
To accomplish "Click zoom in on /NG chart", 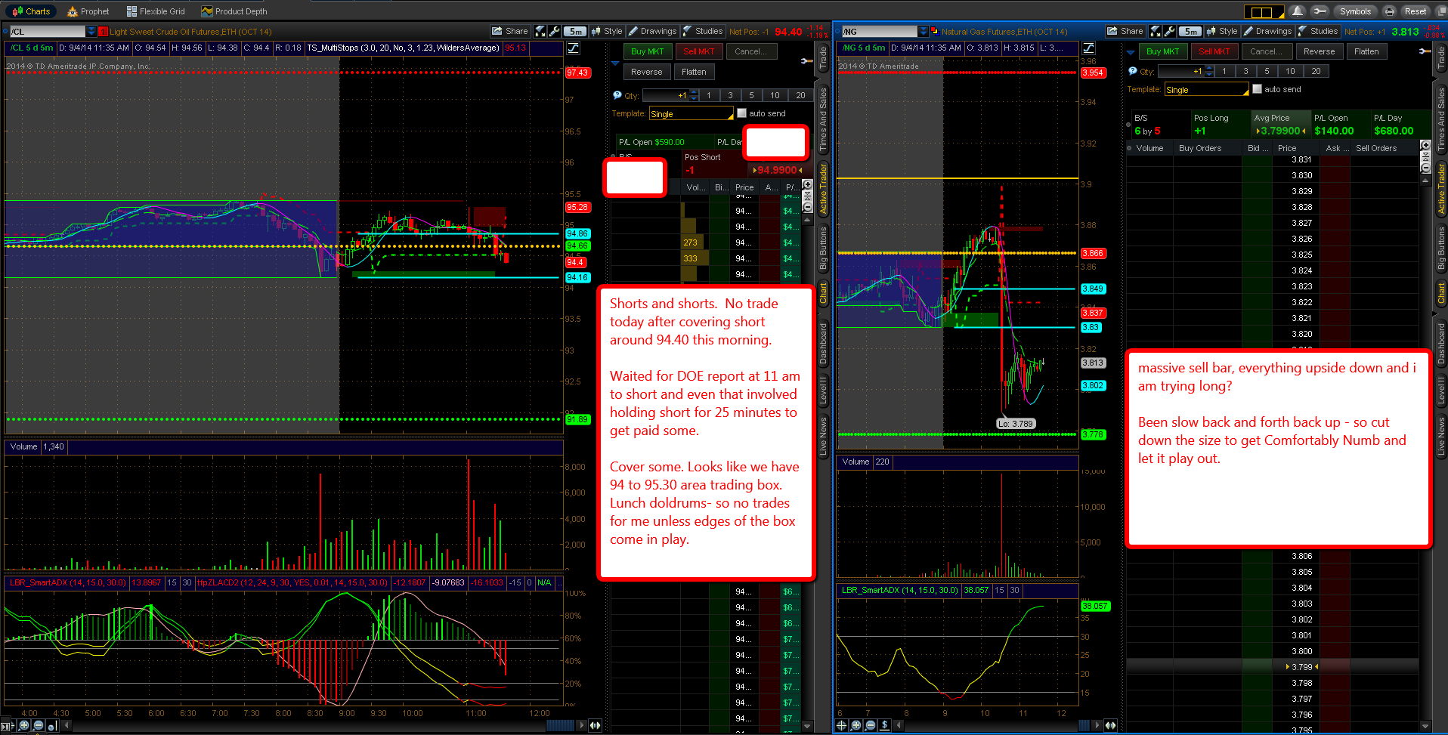I will (856, 725).
